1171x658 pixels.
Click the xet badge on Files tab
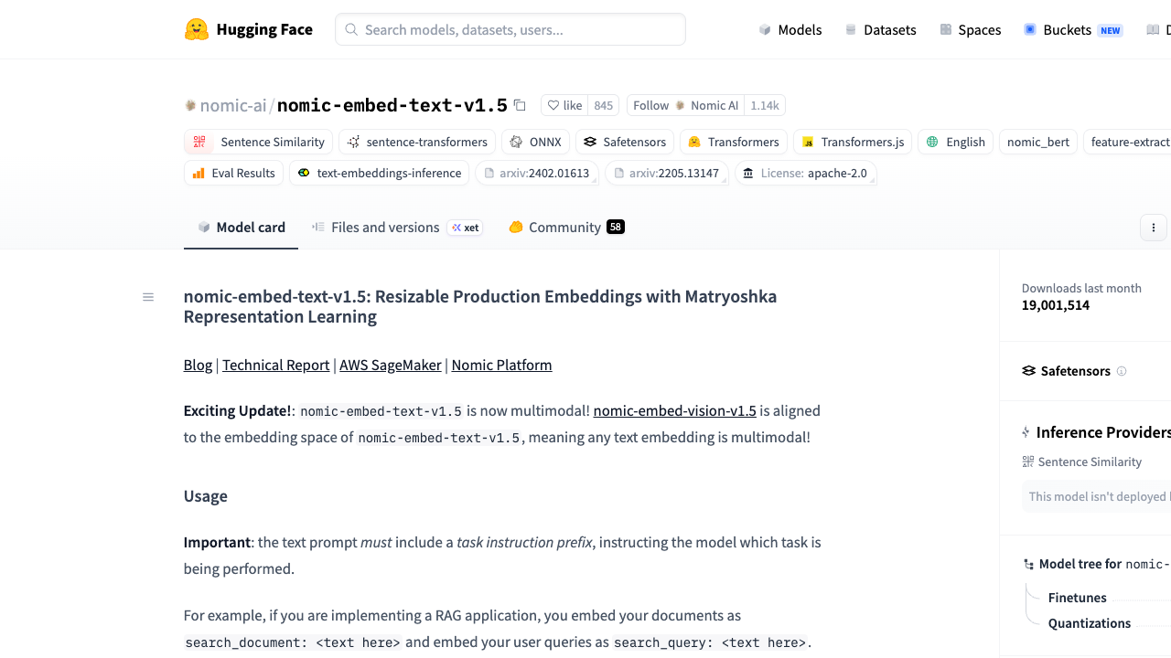(466, 228)
